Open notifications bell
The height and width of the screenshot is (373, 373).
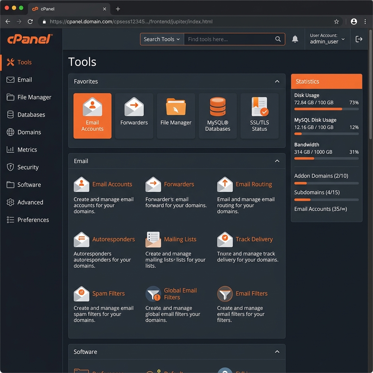[295, 39]
